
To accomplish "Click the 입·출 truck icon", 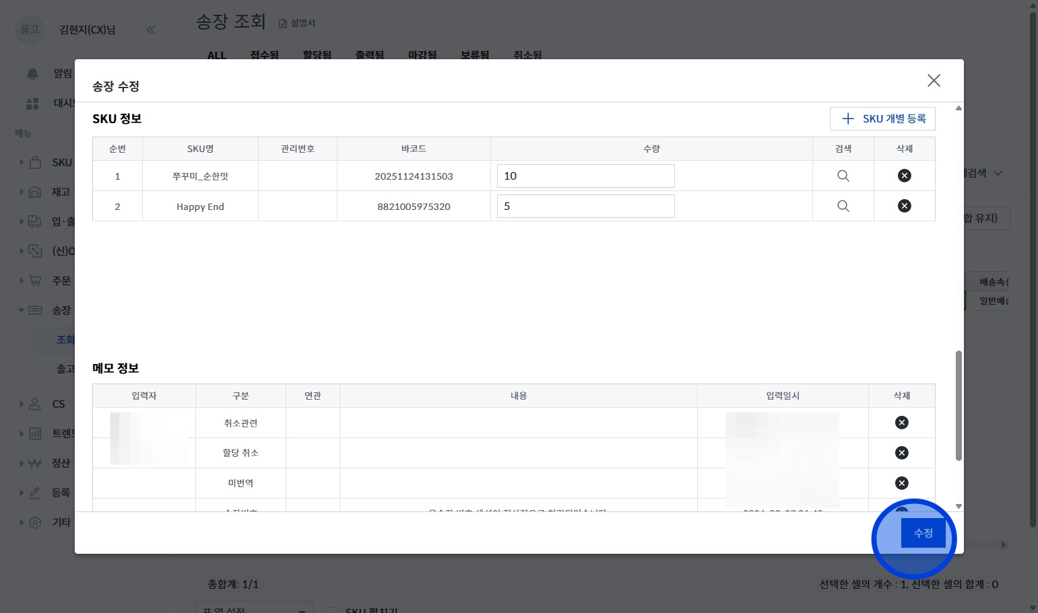I will click(x=35, y=221).
